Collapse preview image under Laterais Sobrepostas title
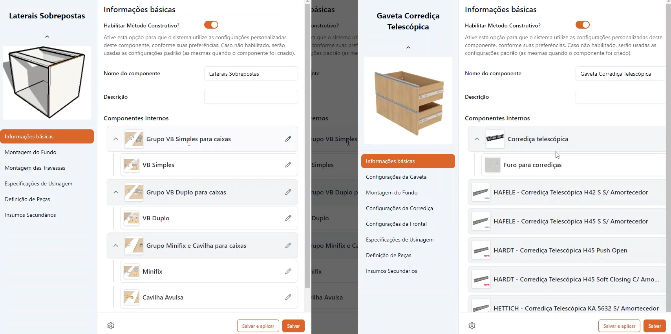 (47, 36)
